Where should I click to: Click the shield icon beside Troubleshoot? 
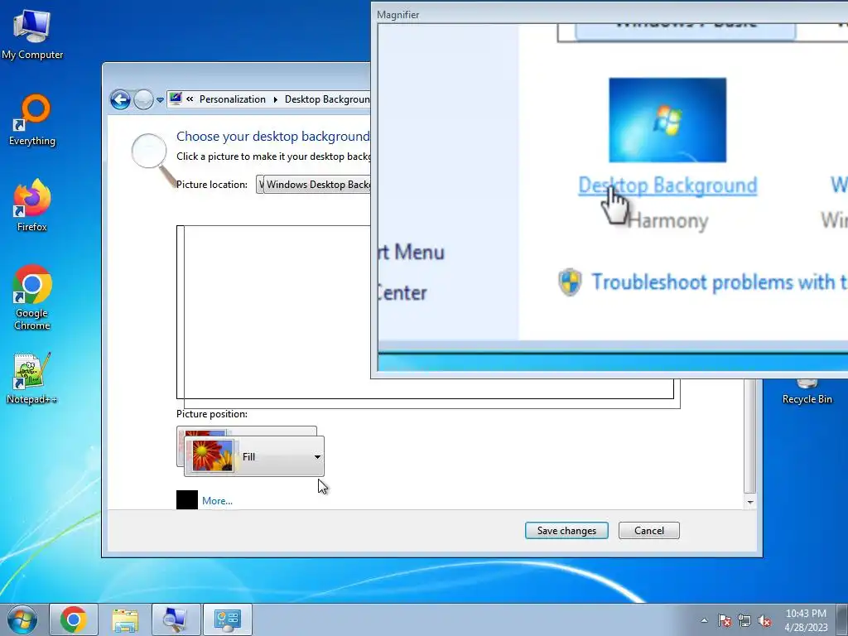tap(570, 282)
